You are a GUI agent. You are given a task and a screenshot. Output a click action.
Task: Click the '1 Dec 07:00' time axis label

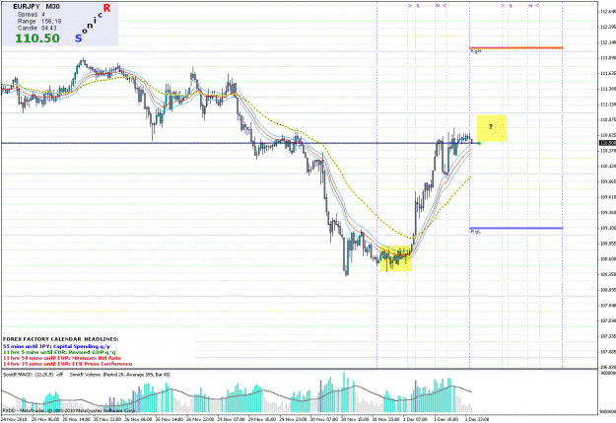coord(417,419)
